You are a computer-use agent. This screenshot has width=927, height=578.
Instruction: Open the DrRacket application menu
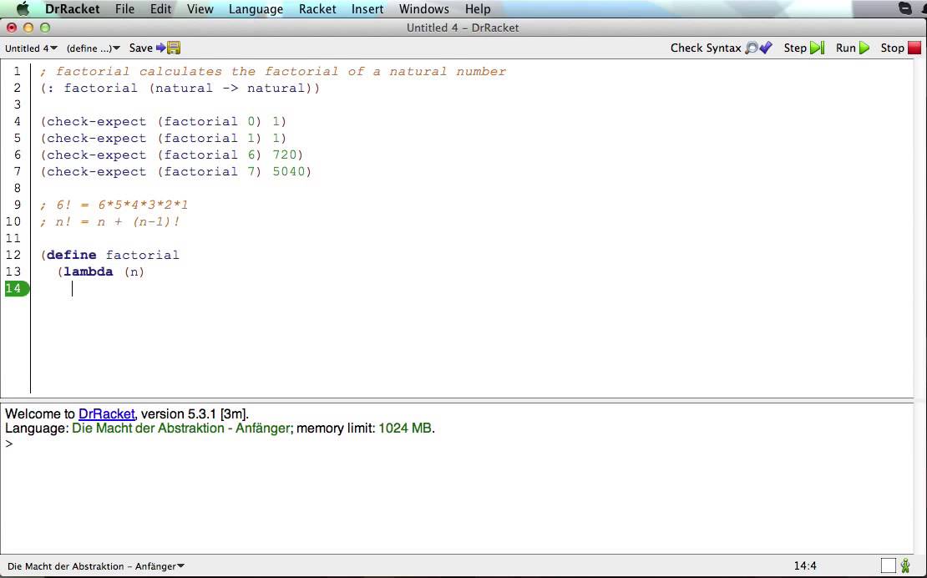(x=72, y=9)
